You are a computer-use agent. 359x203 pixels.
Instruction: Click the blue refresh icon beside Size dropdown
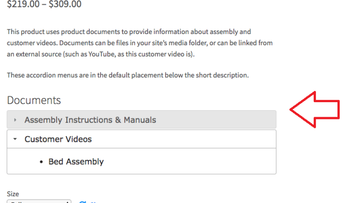click(x=83, y=202)
